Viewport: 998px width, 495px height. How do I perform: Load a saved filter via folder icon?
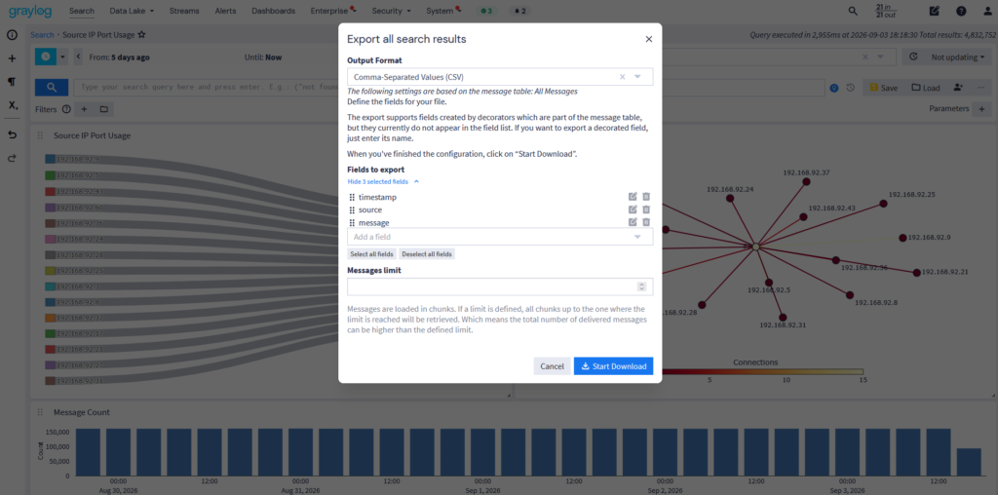pyautogui.click(x=103, y=109)
